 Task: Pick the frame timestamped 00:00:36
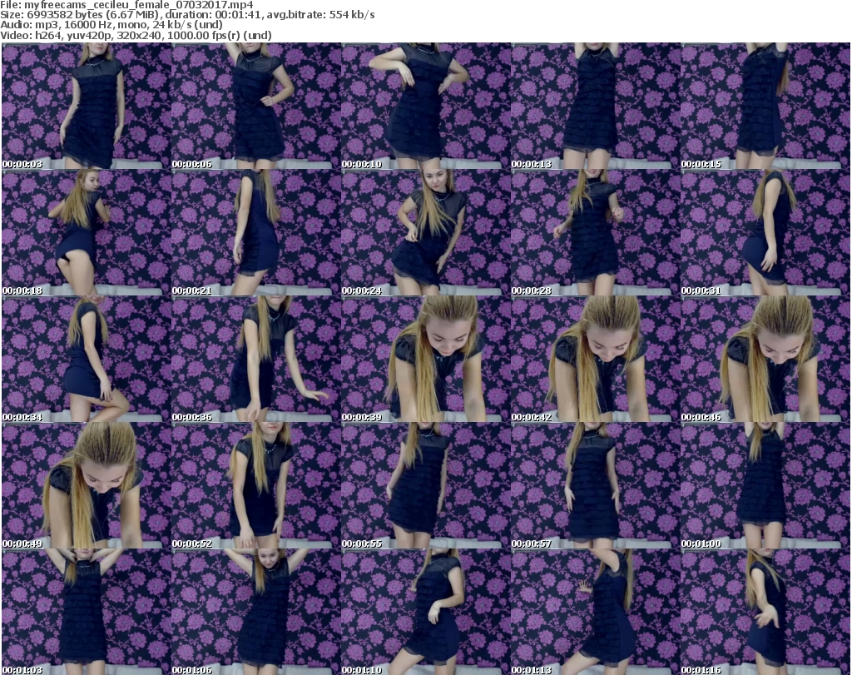tap(256, 360)
